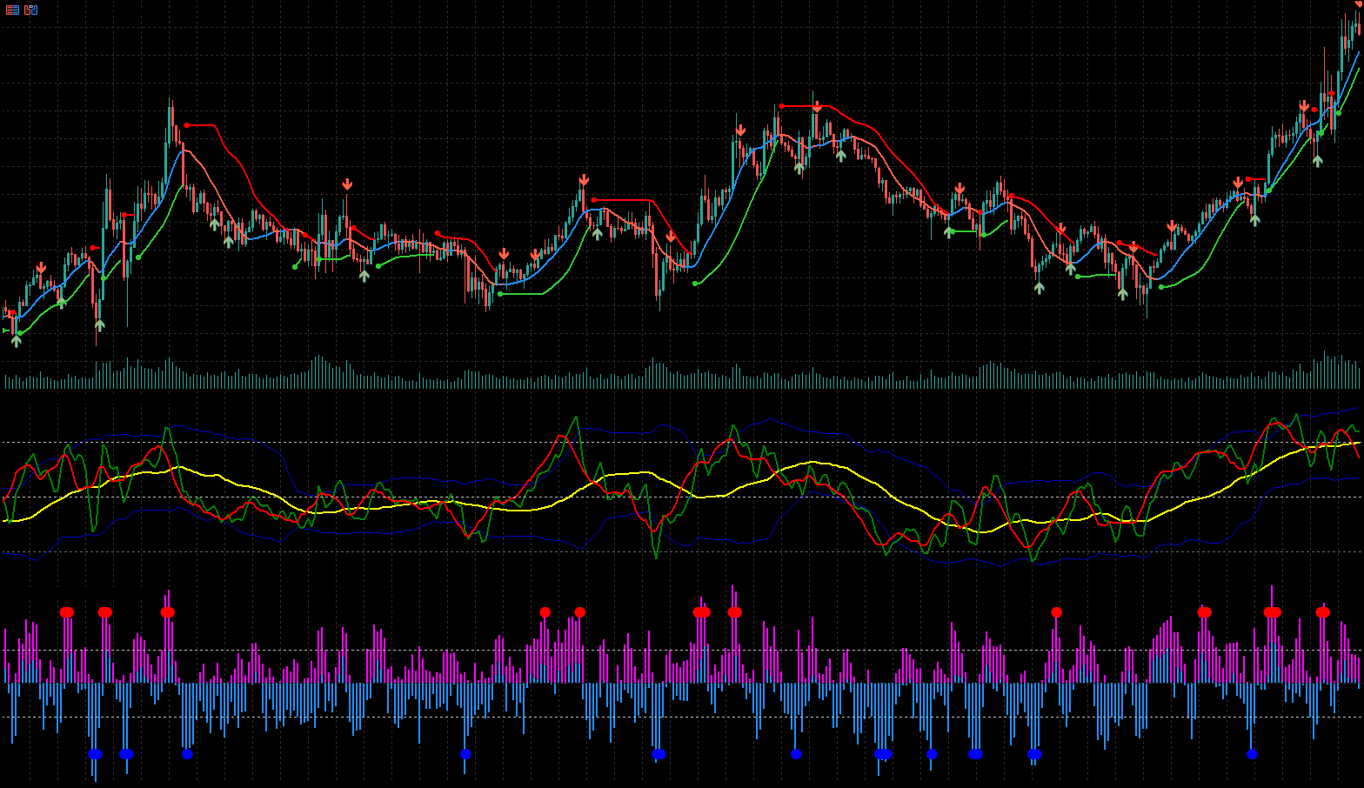Select the leftmost green up-arrow buy signal
The image size is (1364, 788).
[16, 341]
